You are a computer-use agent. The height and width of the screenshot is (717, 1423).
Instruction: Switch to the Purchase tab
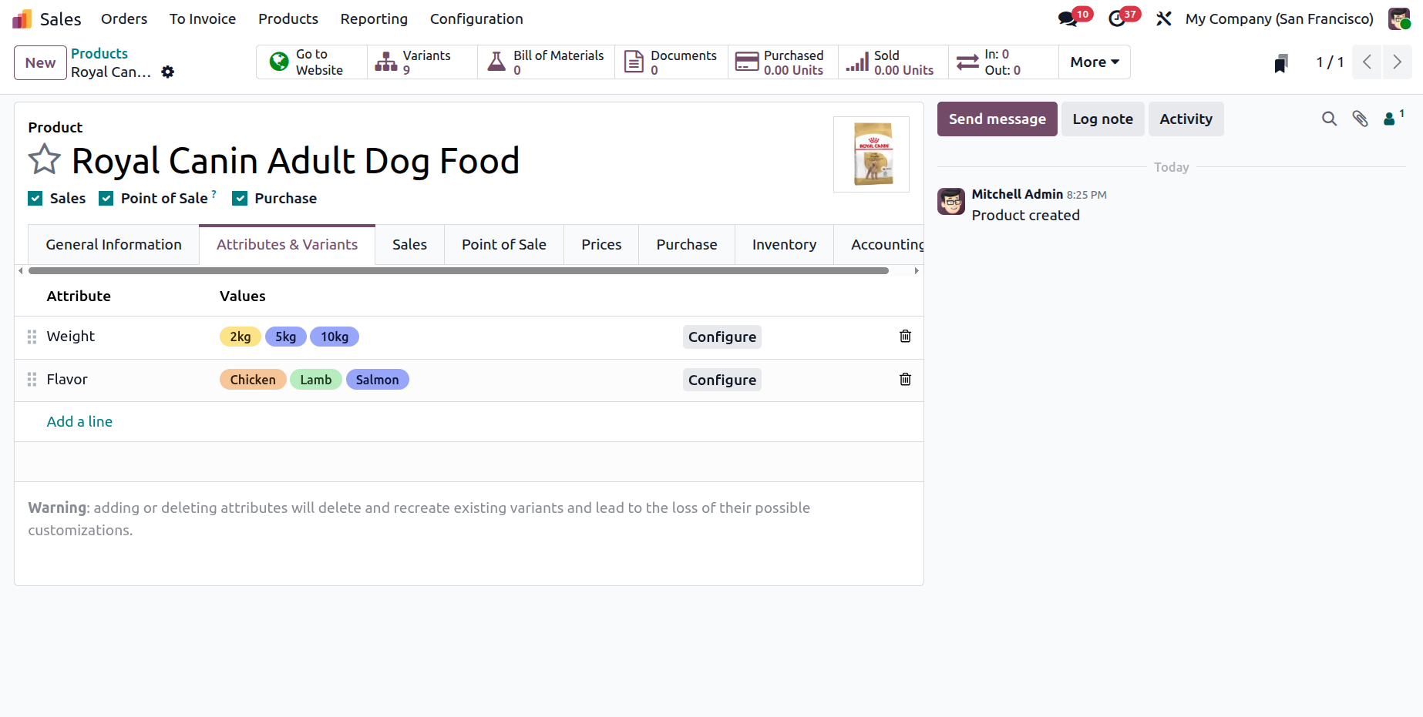687,245
